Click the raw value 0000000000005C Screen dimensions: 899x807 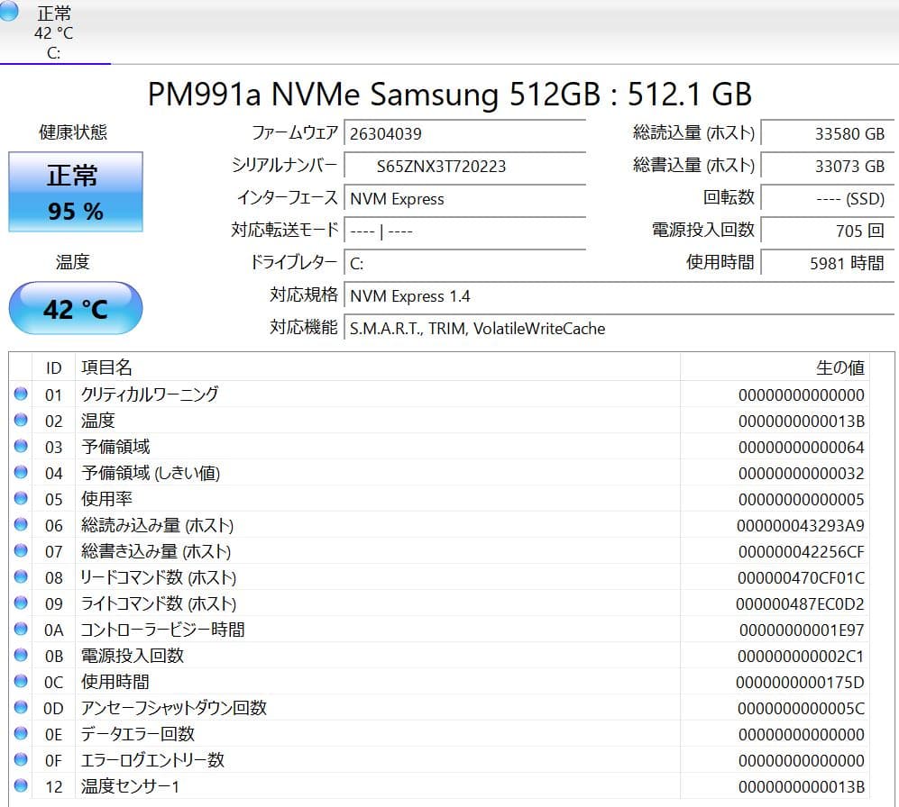[x=801, y=709]
